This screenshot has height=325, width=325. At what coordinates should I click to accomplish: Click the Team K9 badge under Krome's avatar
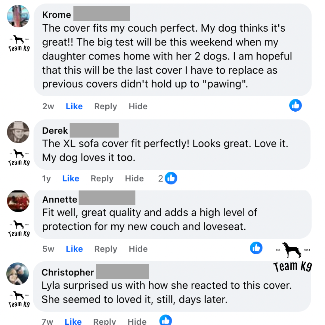coord(19,44)
